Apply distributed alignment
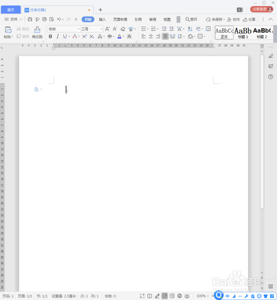Screen dimensions: 277x300 [172, 36]
